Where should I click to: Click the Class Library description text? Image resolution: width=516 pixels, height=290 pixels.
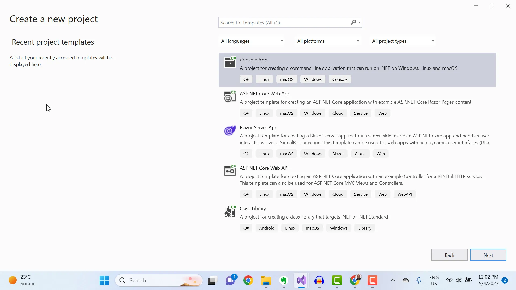314,217
